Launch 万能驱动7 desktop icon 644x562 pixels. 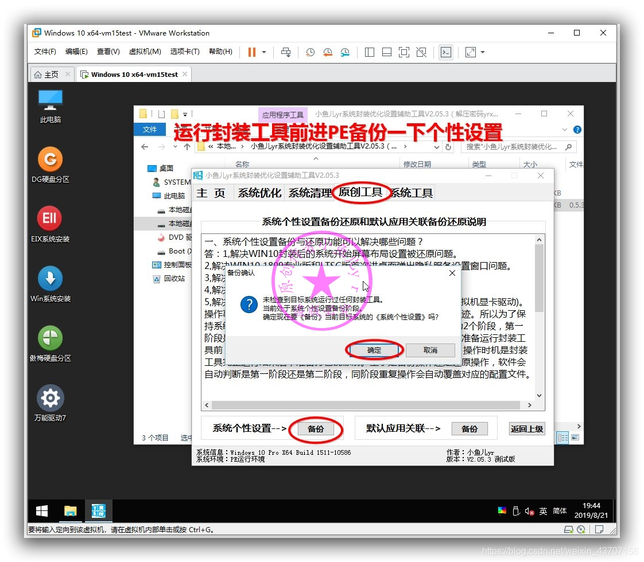(x=50, y=403)
